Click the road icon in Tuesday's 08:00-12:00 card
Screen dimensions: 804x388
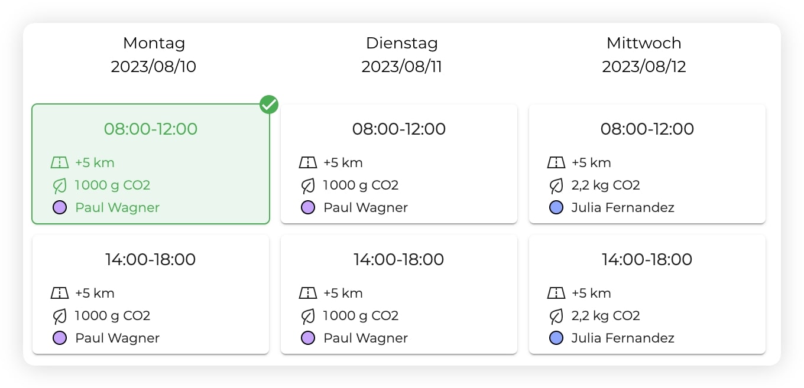point(308,162)
